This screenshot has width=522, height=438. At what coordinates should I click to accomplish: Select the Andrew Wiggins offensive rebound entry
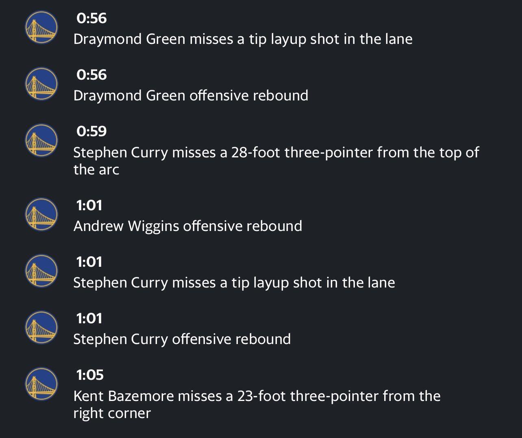[187, 226]
